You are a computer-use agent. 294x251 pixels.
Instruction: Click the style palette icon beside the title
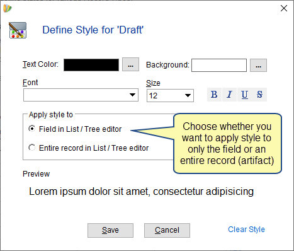[x=18, y=30]
